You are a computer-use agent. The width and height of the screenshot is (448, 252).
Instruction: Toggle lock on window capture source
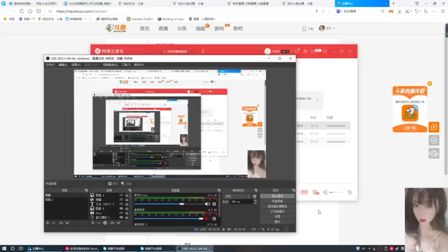(x=127, y=217)
